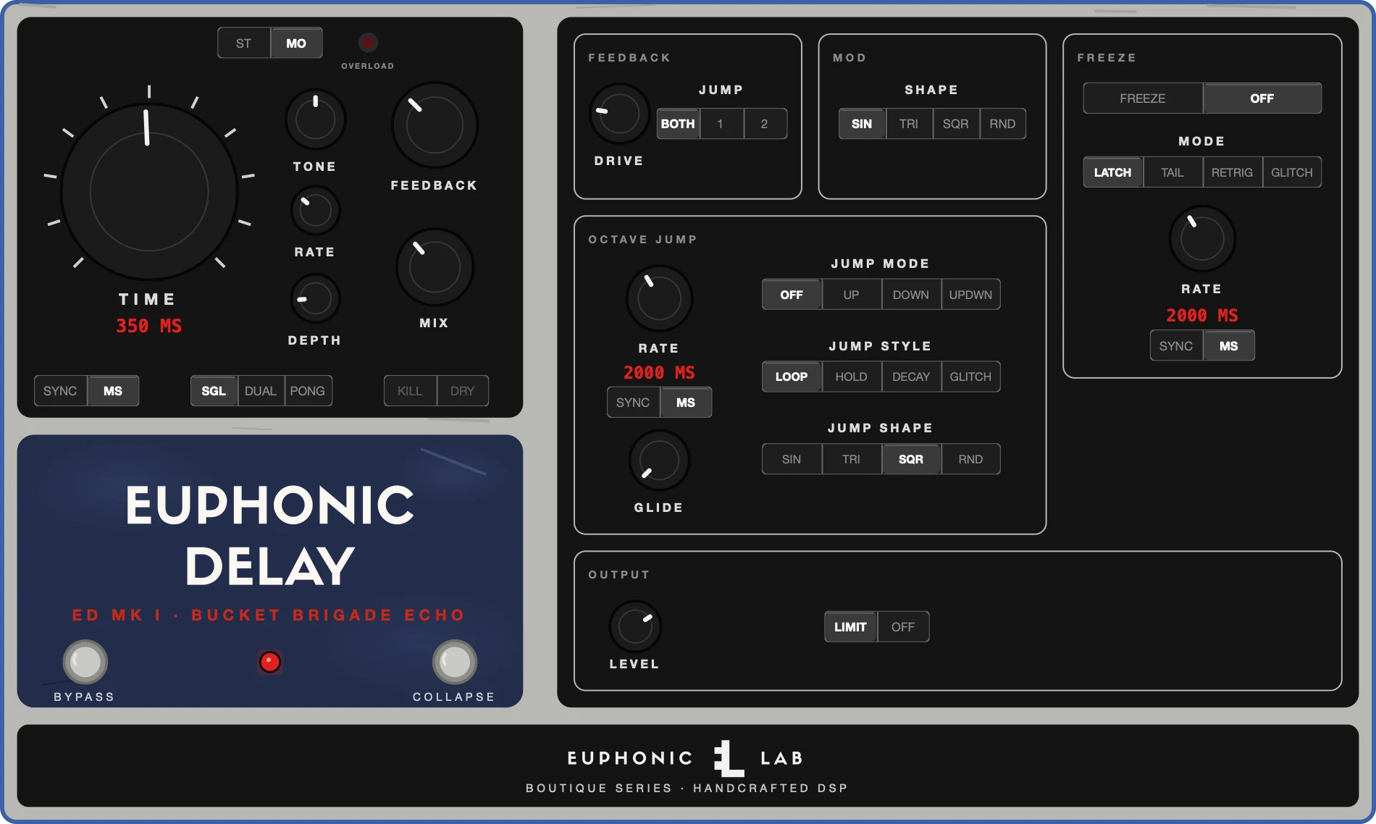Choose TRI mod shape

[909, 124]
